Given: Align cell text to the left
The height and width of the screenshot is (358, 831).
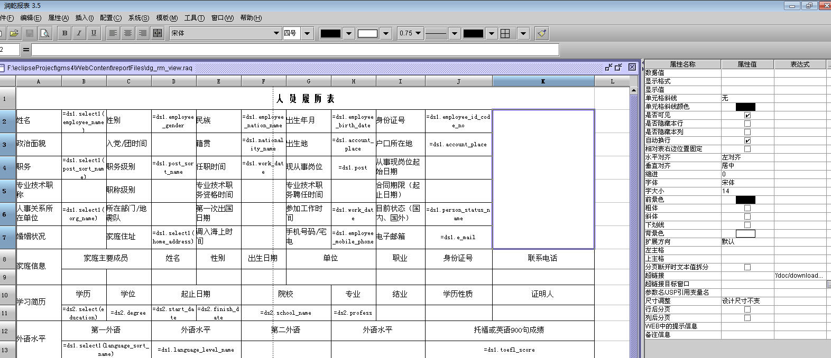Looking at the screenshot, I should click(x=113, y=33).
